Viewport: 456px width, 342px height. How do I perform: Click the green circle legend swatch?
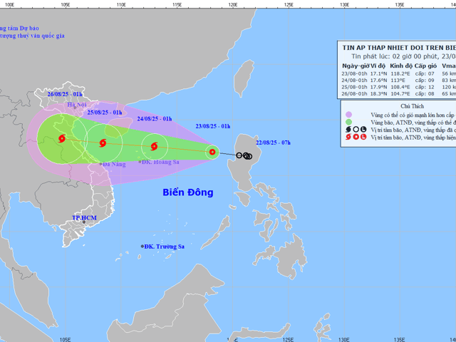click(348, 123)
